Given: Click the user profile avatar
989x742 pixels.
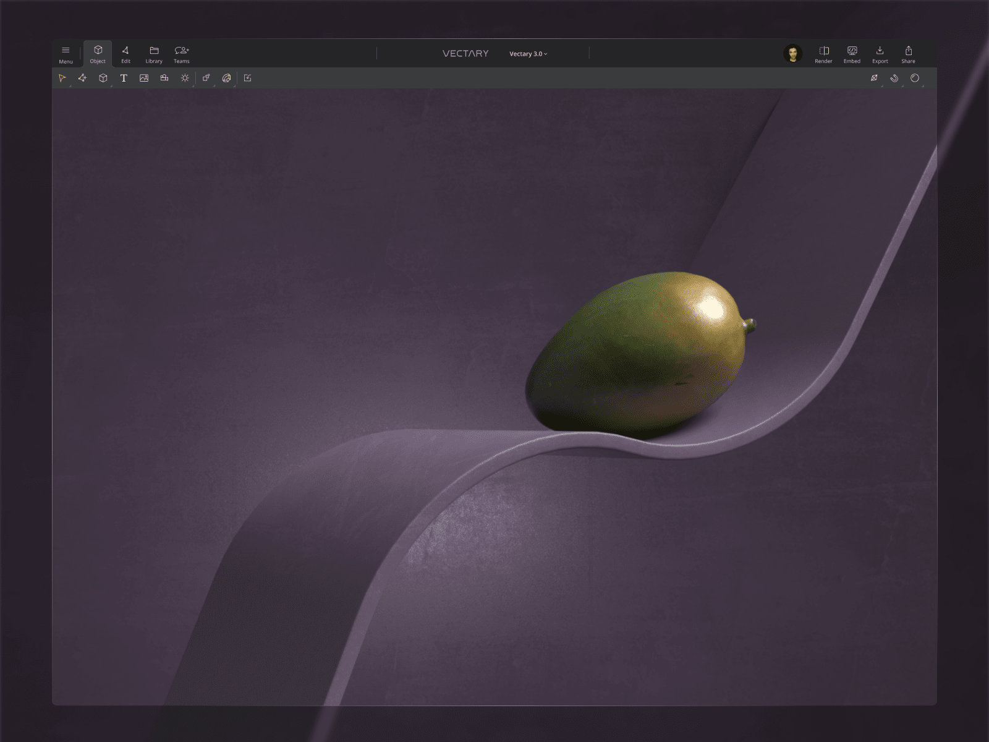Looking at the screenshot, I should point(794,54).
